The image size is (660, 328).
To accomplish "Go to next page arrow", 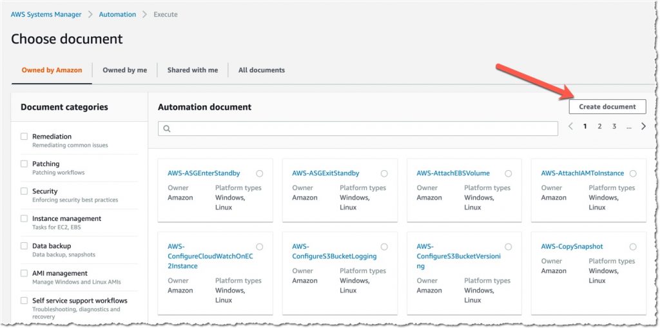I will pyautogui.click(x=643, y=126).
